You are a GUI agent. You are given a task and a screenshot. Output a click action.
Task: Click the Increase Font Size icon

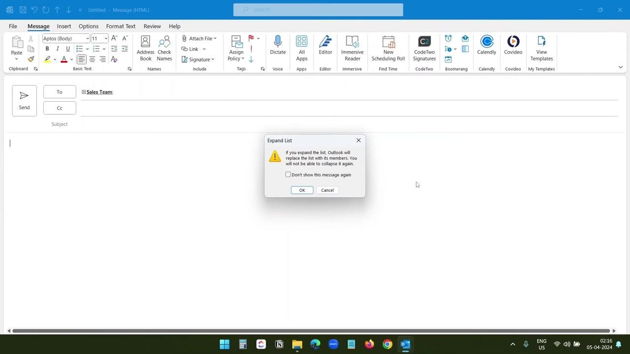[x=114, y=38]
